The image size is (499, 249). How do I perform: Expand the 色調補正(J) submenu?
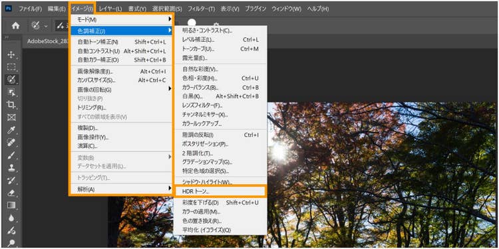tap(121, 31)
